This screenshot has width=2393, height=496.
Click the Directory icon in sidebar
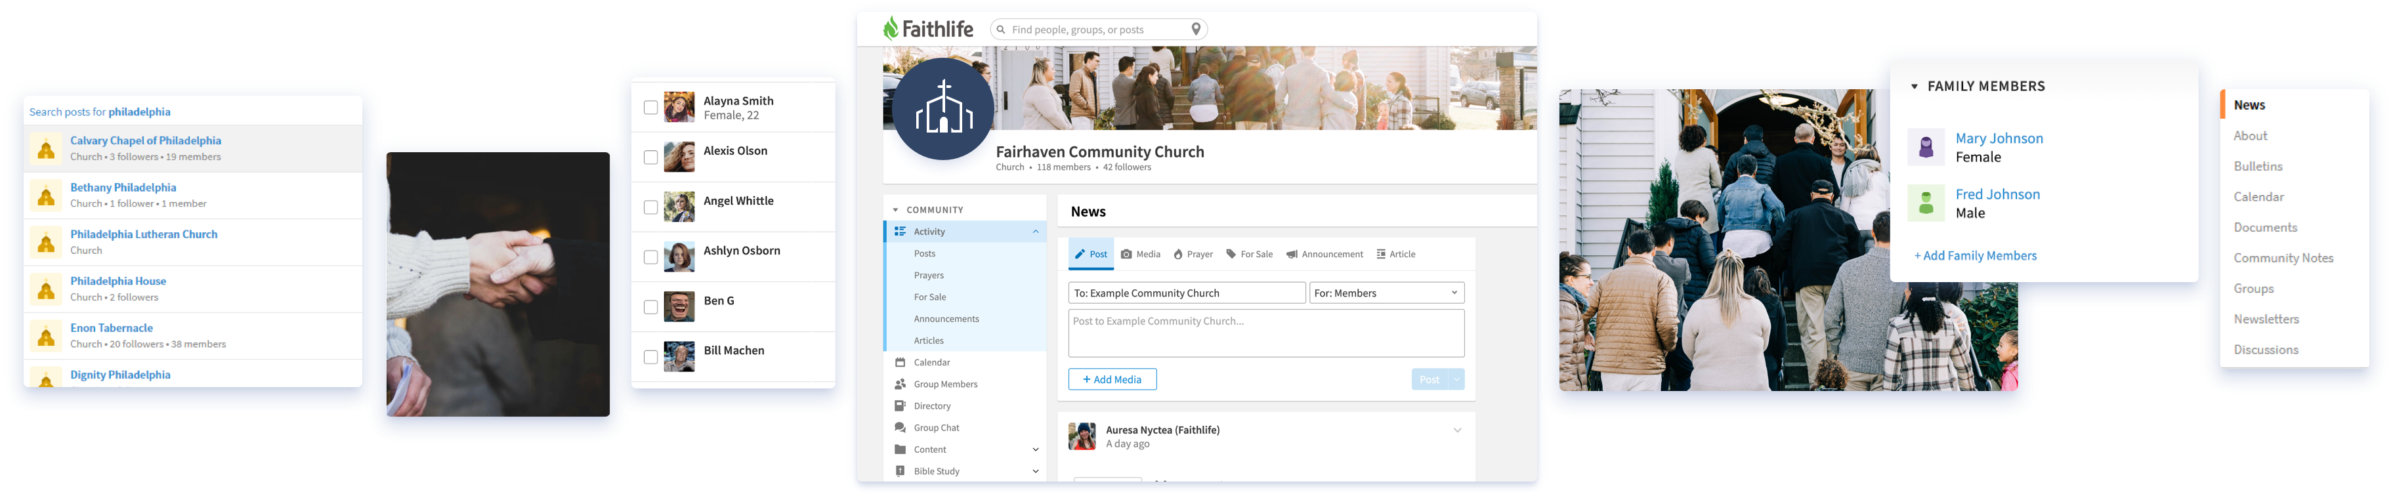(899, 406)
